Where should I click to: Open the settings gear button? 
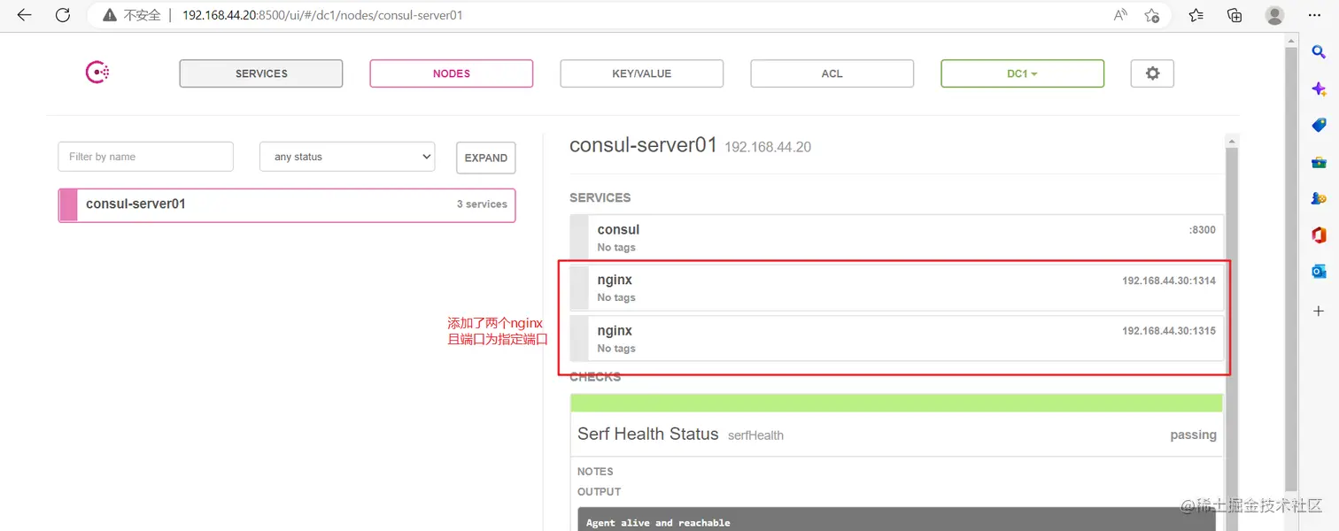pyautogui.click(x=1152, y=73)
